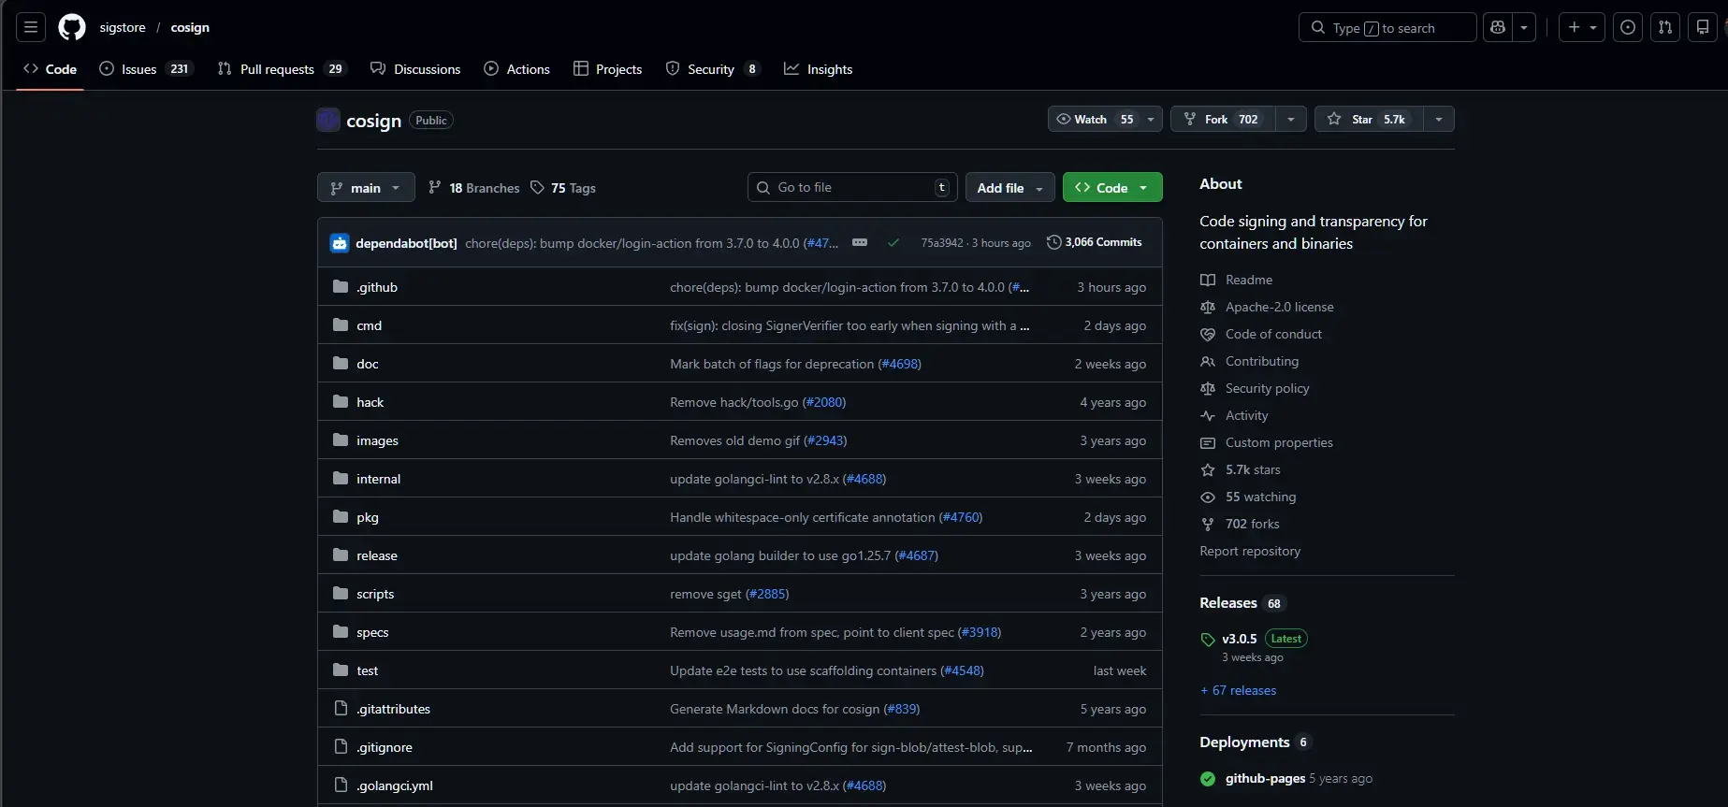Open the Pull requests tab
The height and width of the screenshot is (807, 1728).
click(x=282, y=68)
